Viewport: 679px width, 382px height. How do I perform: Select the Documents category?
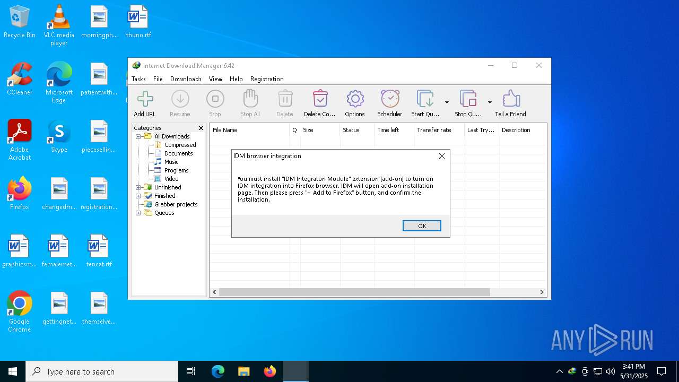[178, 153]
